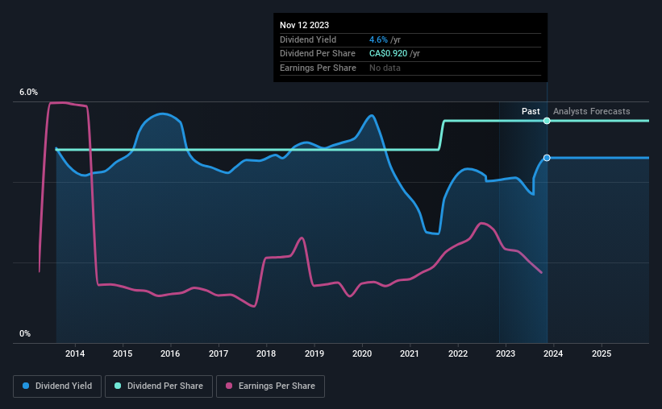Image resolution: width=662 pixels, height=409 pixels.
Task: Click the blue dividend yield marker dot
Action: tap(547, 158)
